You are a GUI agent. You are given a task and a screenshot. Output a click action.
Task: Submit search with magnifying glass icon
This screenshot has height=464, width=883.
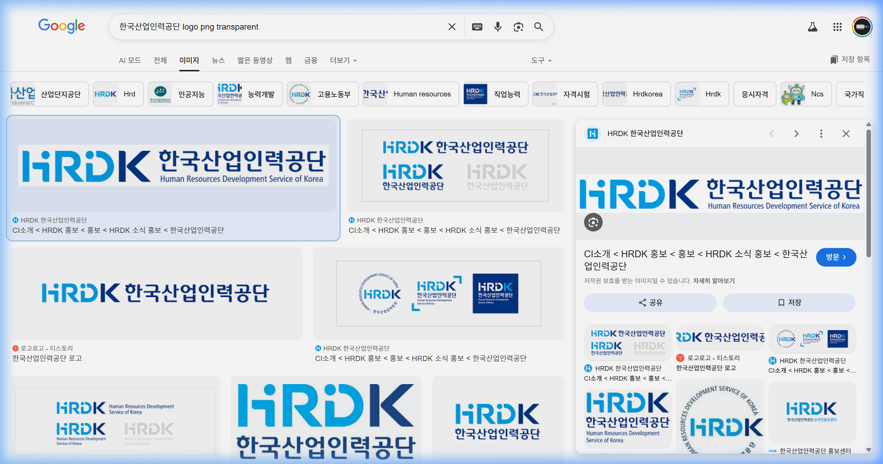[x=539, y=27]
